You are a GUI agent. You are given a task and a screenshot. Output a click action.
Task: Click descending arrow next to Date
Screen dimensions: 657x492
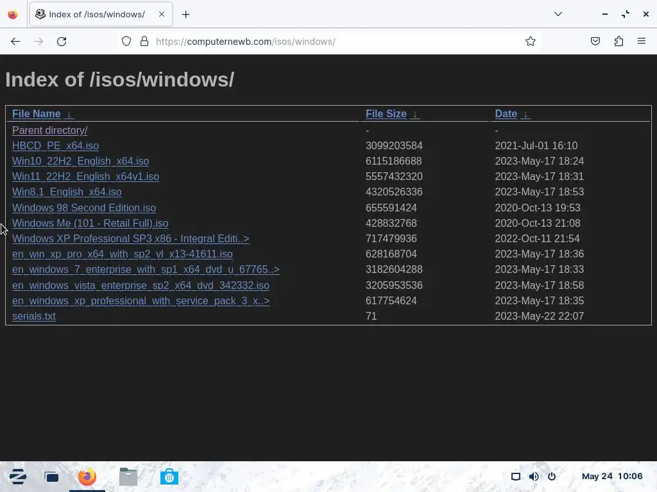coord(526,114)
